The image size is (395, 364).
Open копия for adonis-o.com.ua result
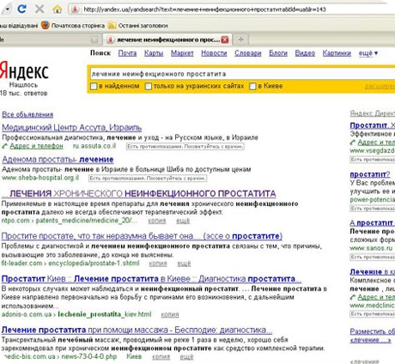(x=170, y=314)
